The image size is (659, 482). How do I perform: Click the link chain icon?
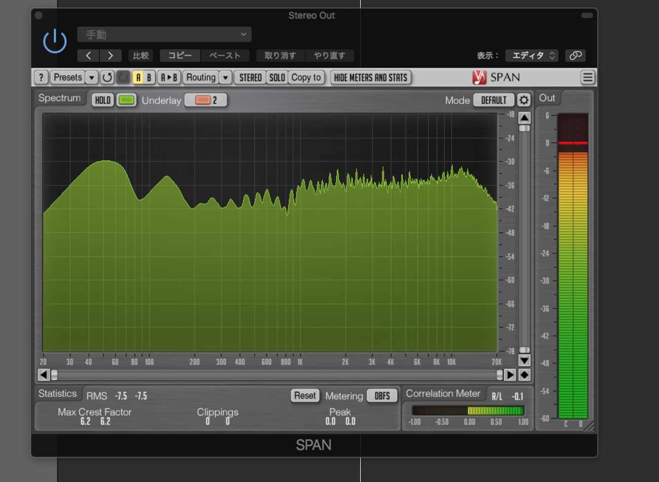(x=575, y=55)
